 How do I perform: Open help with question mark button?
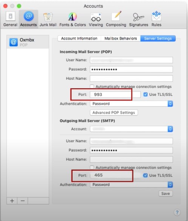point(177,212)
